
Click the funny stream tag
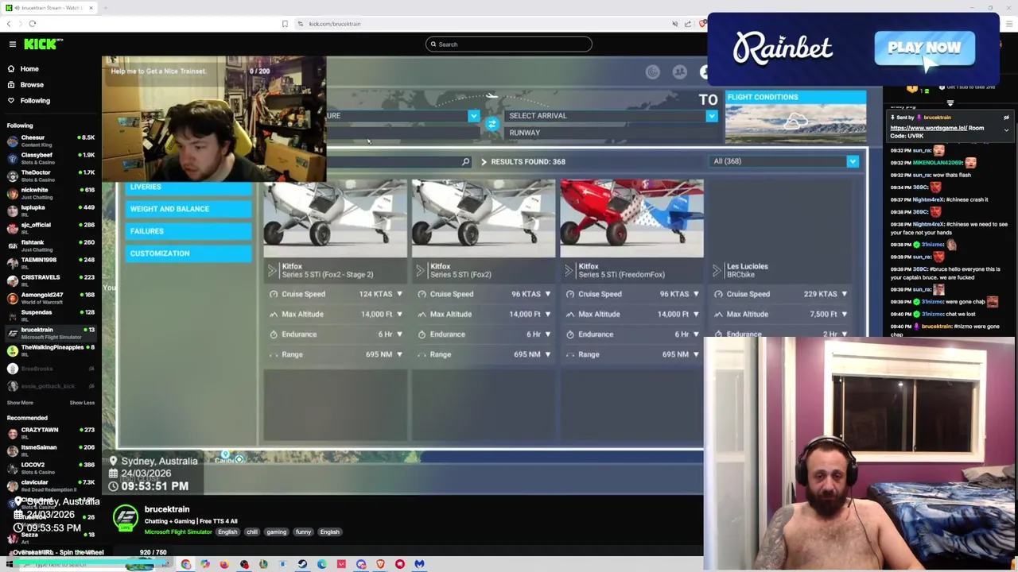[x=303, y=532]
